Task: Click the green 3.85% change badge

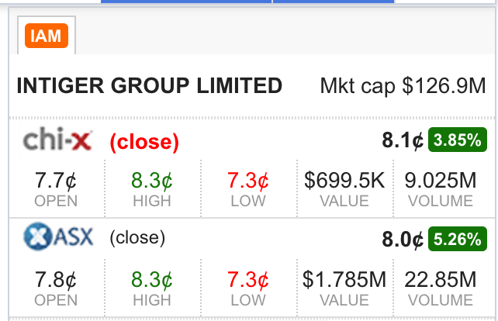Action: [458, 140]
